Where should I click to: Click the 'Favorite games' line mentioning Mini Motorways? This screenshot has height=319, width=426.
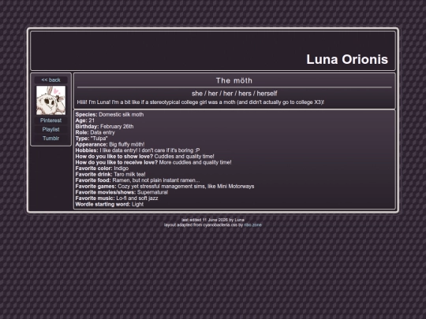click(165, 186)
